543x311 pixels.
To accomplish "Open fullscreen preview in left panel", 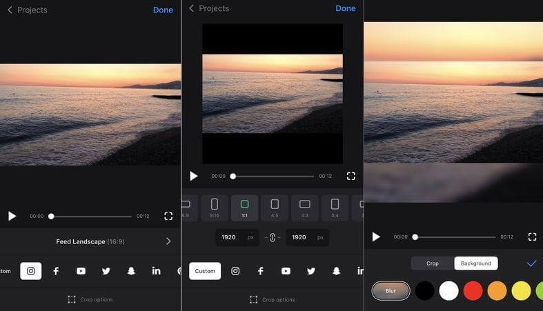I will [x=168, y=217].
